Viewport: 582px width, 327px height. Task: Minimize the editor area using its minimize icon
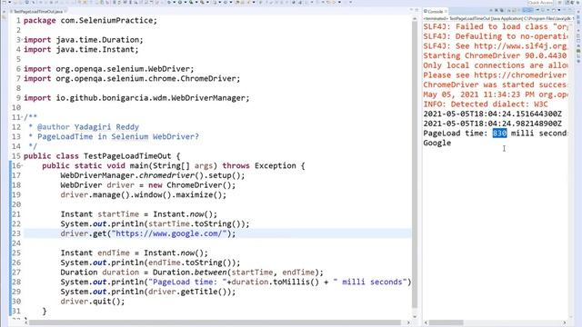point(411,10)
